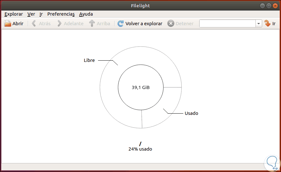Click the Libre label text

coord(89,60)
